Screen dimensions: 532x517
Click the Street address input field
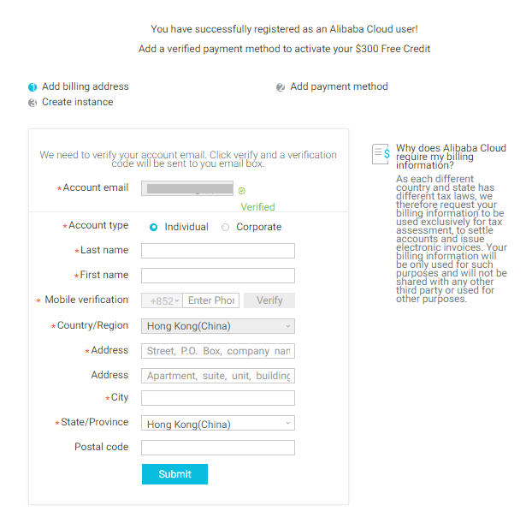(x=218, y=351)
